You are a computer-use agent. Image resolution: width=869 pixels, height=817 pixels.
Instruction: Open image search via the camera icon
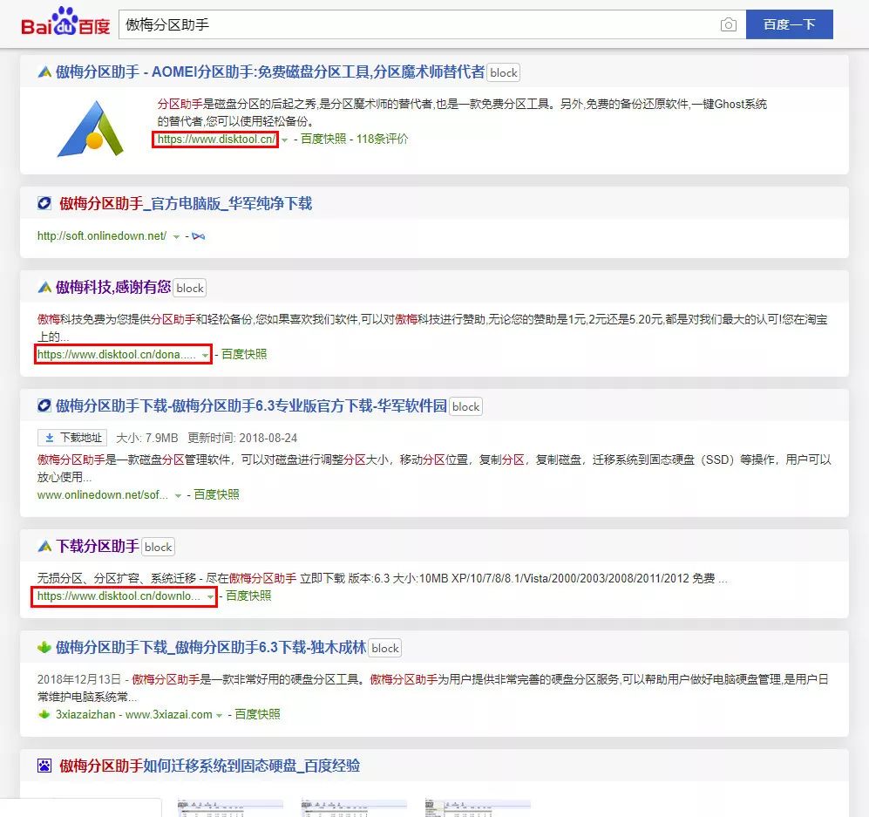tap(729, 25)
